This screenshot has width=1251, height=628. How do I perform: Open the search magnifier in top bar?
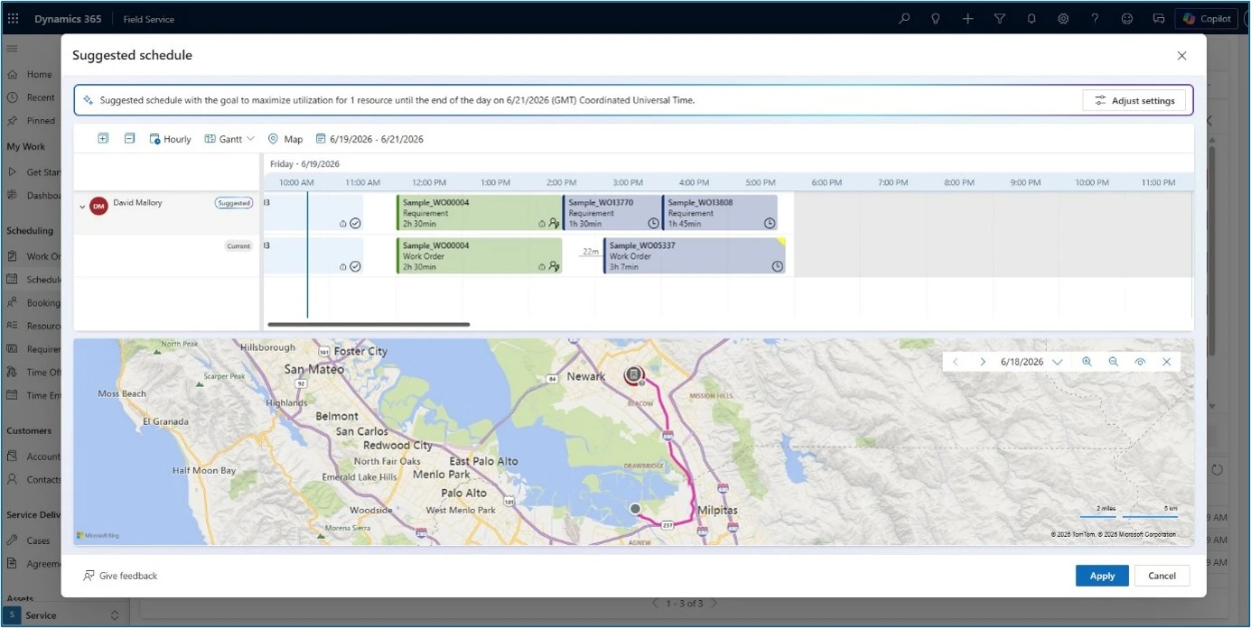point(904,18)
